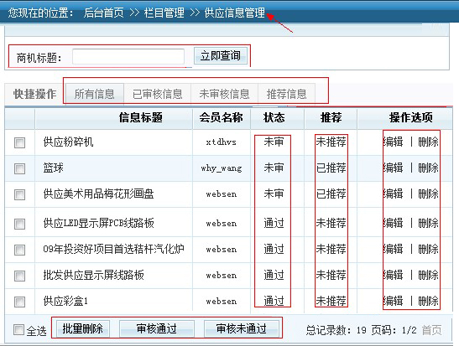Screen dimensions: 459x346
Task: Toggle the 全选 checkbox
Action: 18,329
